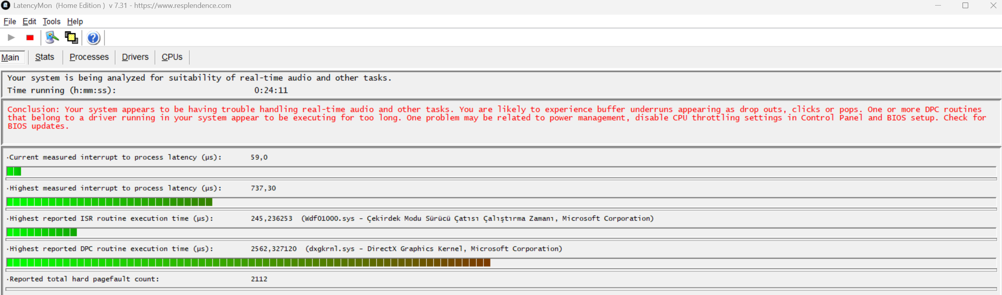Click the LatencyMon app icon in title bar
The image size is (1002, 295).
coord(6,6)
